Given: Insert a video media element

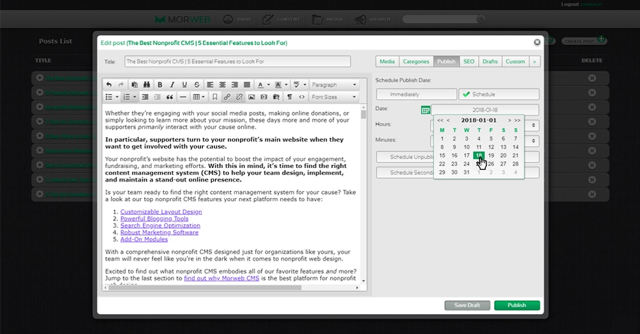Looking at the screenshot, I should (264, 97).
